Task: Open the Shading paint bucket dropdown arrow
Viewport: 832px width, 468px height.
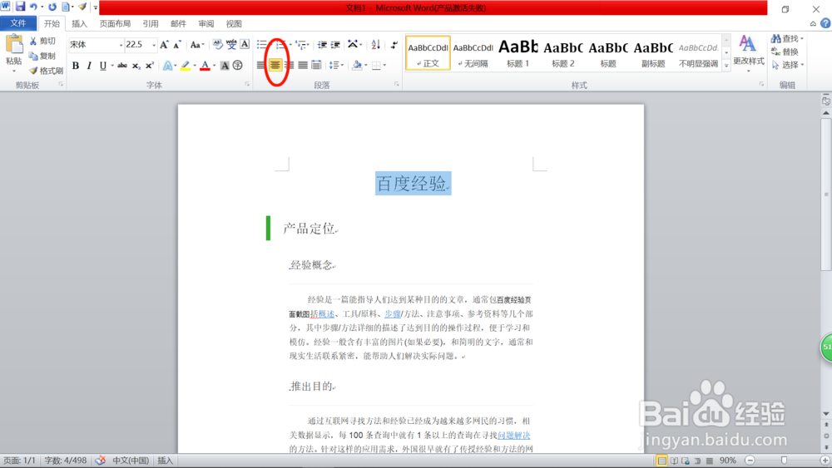Action: [x=365, y=65]
